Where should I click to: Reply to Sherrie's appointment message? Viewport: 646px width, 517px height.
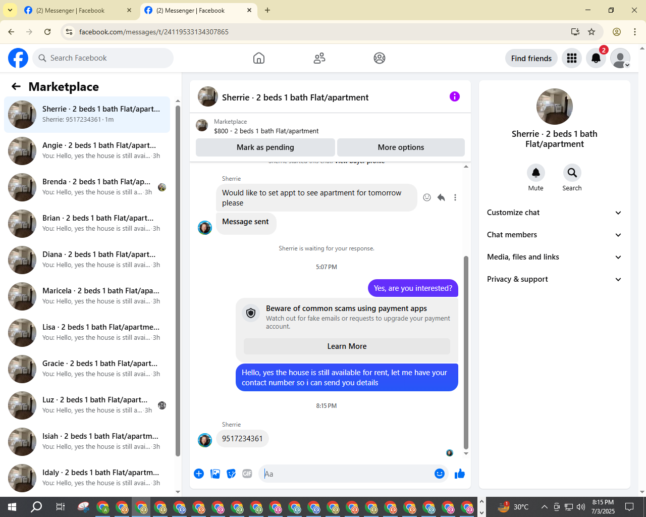pyautogui.click(x=441, y=197)
